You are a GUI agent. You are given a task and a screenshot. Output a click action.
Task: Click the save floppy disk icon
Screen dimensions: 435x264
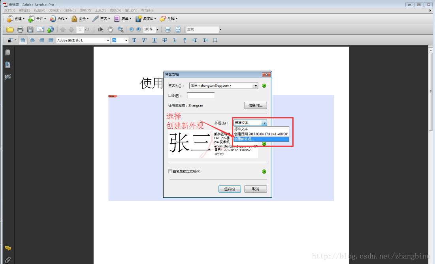click(x=30, y=29)
